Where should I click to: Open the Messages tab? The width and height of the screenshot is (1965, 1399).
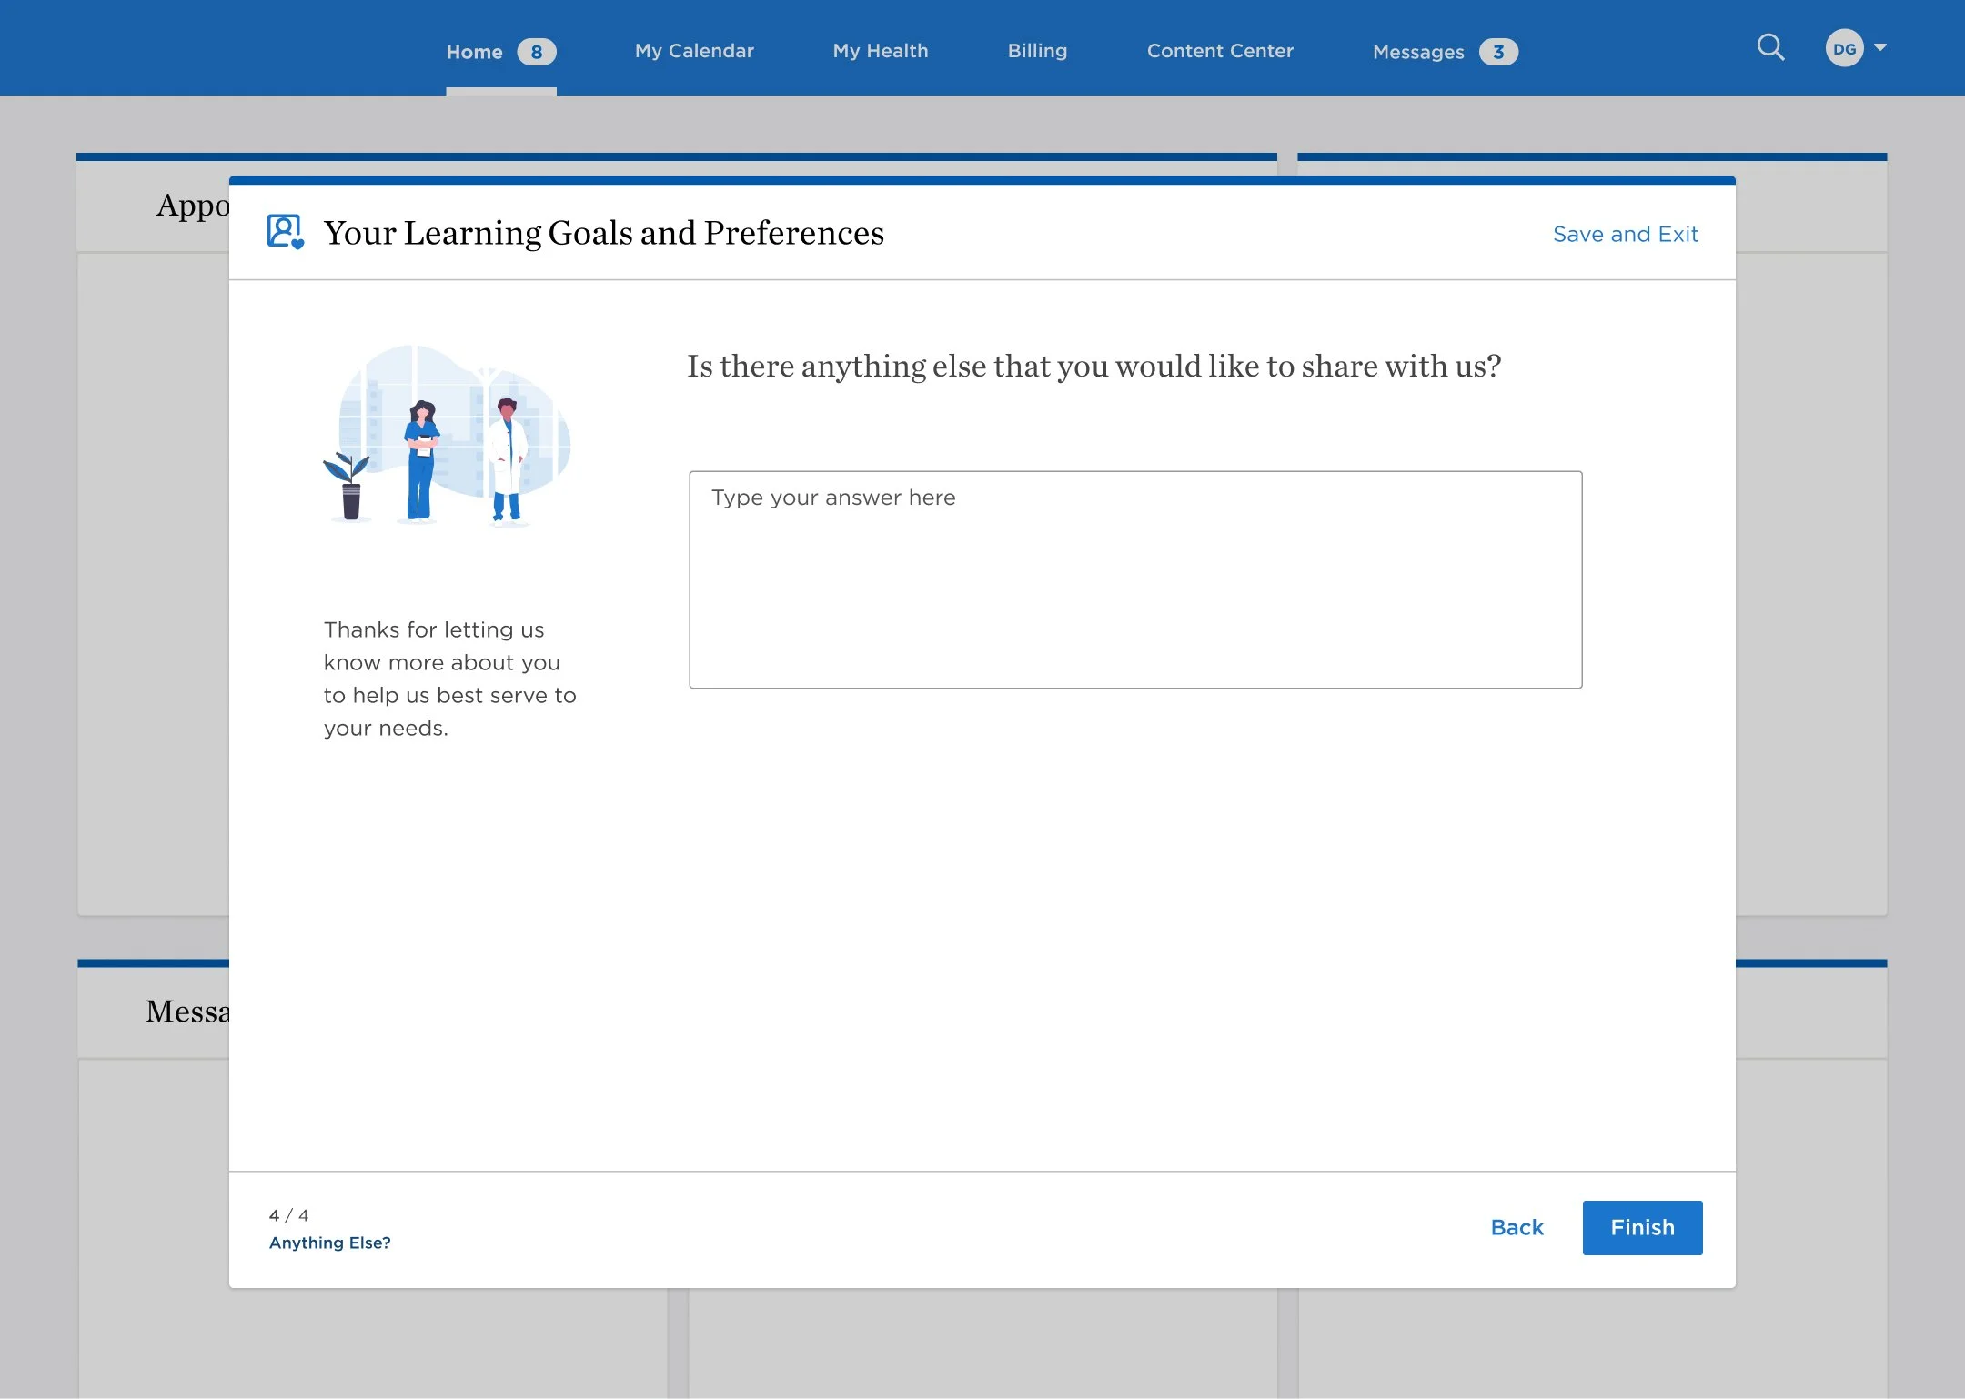click(x=1417, y=52)
